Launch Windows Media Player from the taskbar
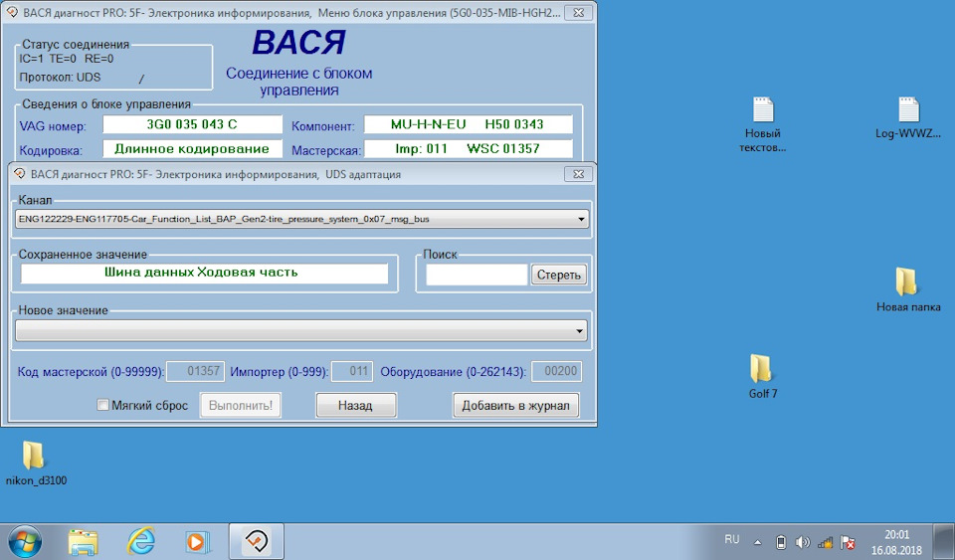This screenshot has height=560, width=955. coord(197,541)
